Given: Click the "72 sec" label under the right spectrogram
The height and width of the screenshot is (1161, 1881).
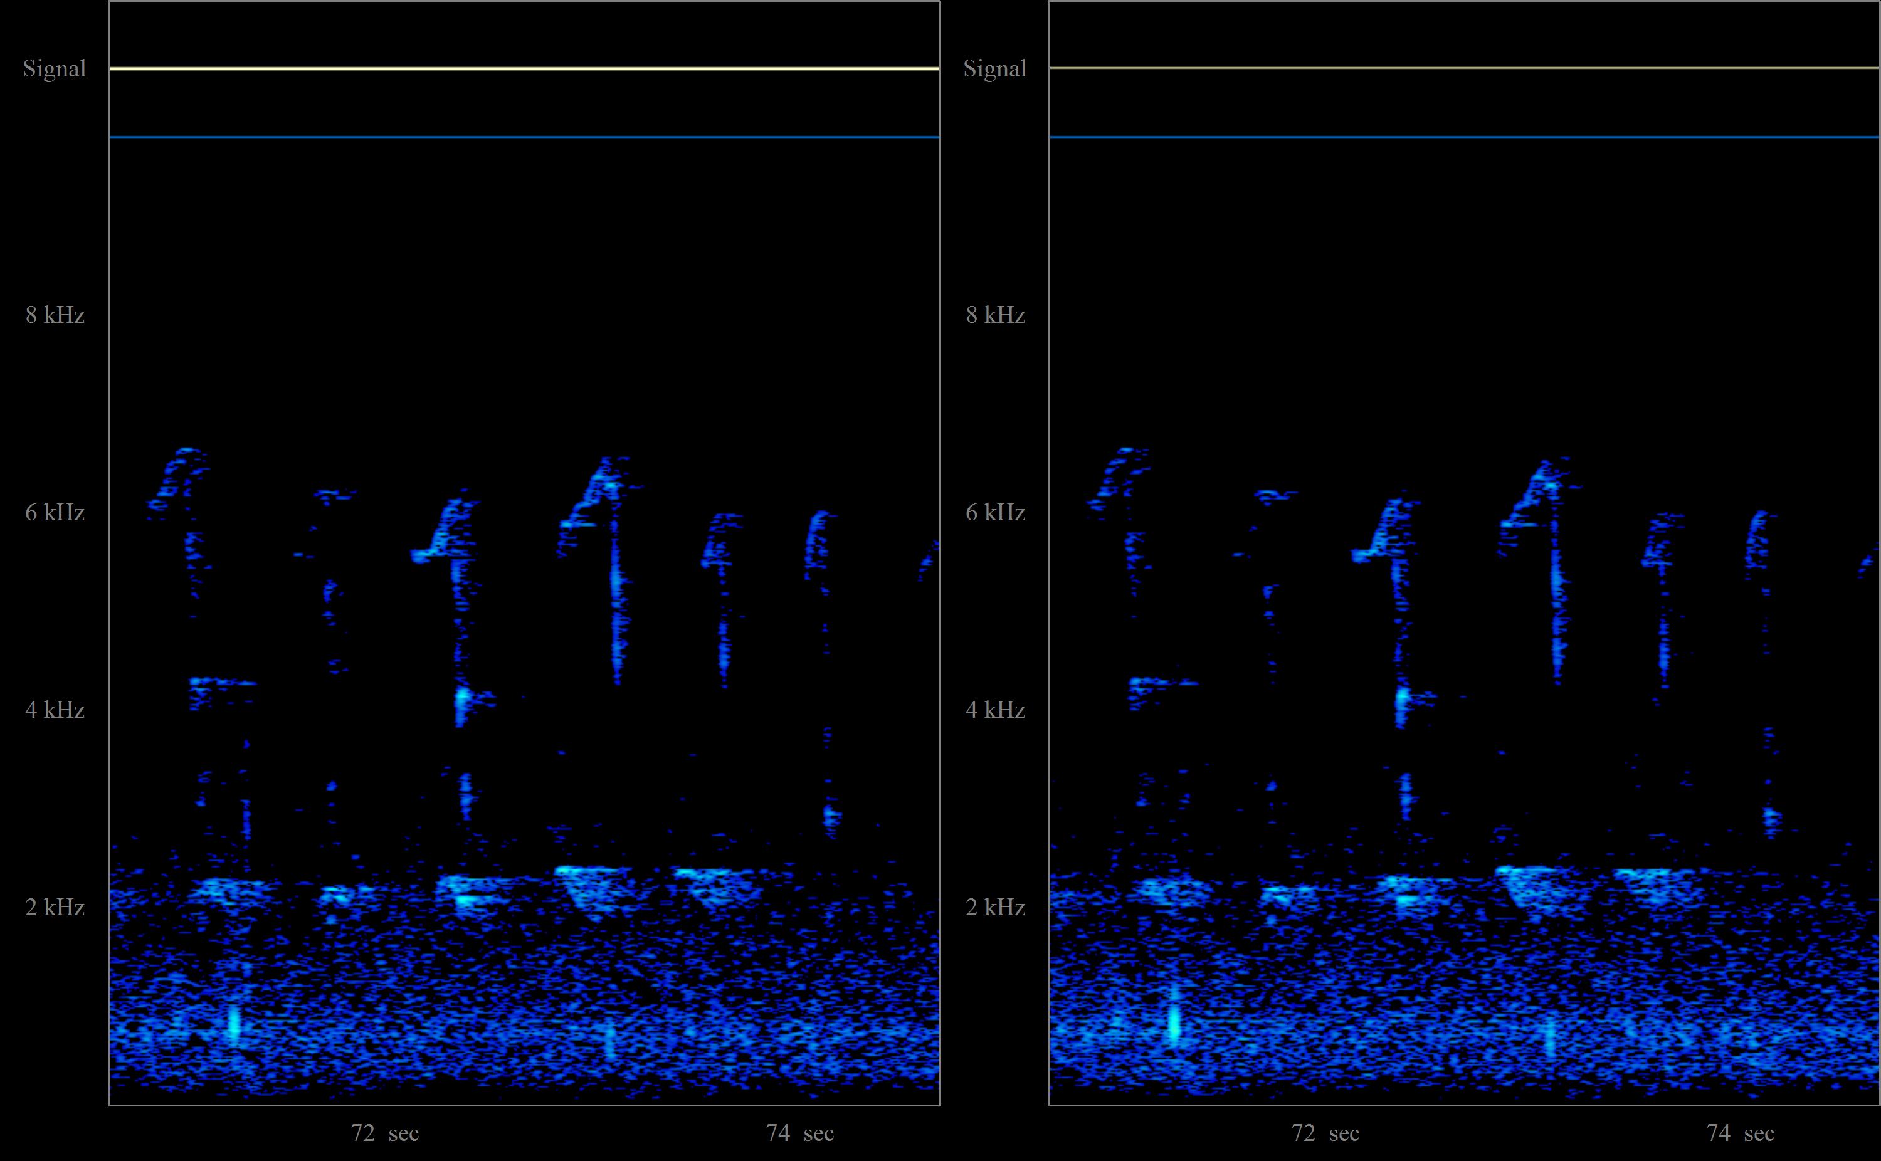Looking at the screenshot, I should coord(1325,1133).
